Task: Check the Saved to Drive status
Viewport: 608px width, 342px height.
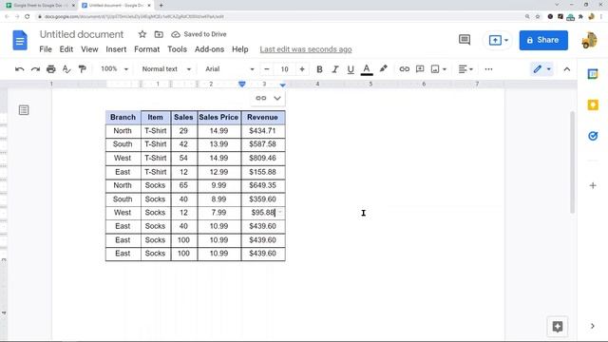Action: tap(199, 34)
